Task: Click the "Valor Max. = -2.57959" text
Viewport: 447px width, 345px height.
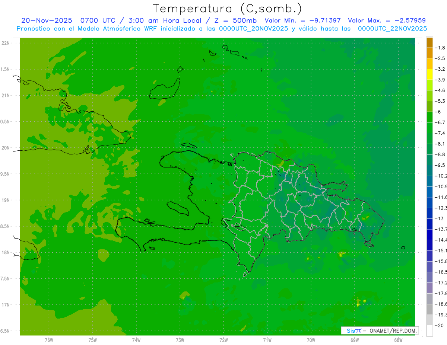Action: click(387, 20)
